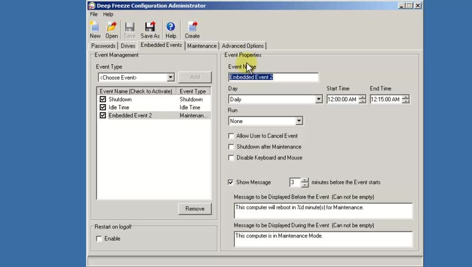Screen dimensions: 472x267
Task: Click the Save As toolbar icon
Action: click(x=150, y=30)
